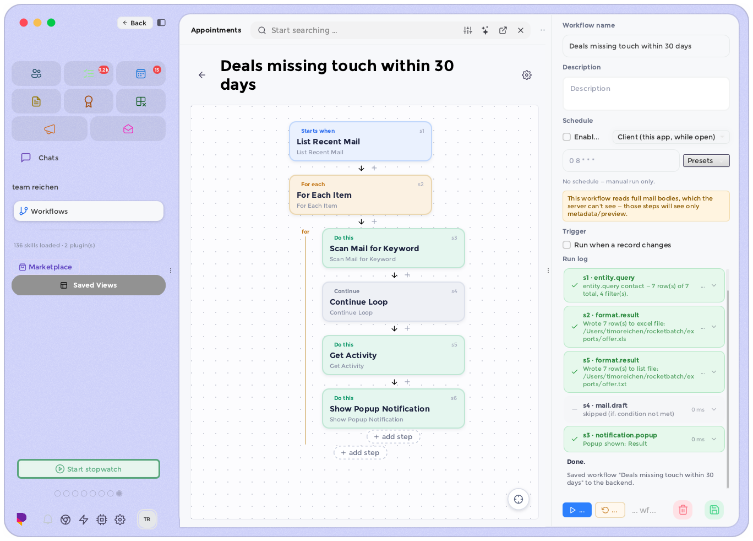The image size is (753, 541).
Task: Run the workflow with the blue play button
Action: pos(577,510)
